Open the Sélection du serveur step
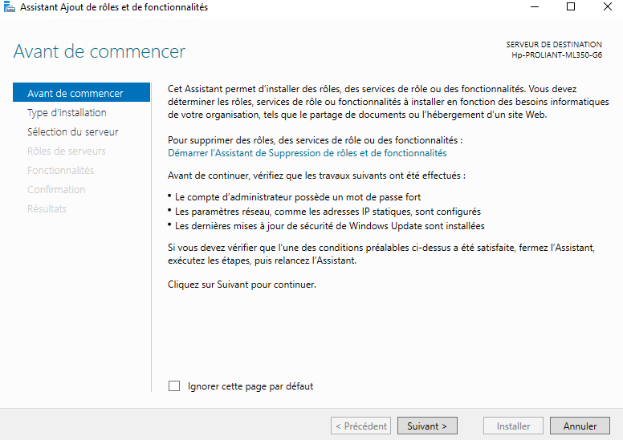Image resolution: width=623 pixels, height=440 pixels. (73, 132)
